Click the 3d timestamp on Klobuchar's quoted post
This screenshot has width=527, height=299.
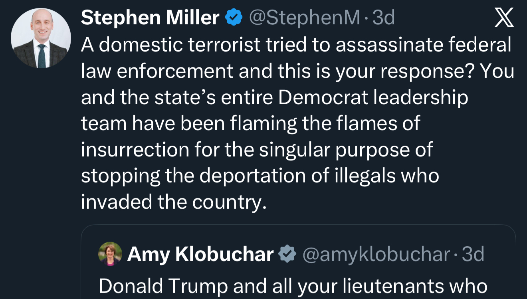(473, 254)
